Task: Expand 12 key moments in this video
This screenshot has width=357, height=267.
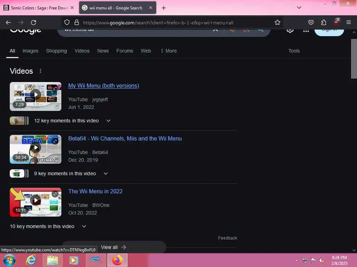Action: click(x=108, y=121)
